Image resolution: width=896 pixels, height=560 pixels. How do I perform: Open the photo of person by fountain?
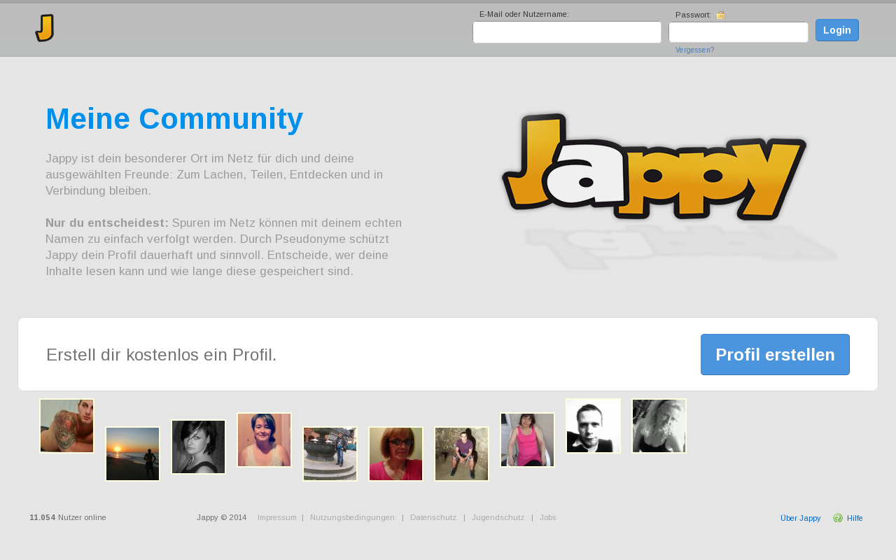(x=330, y=454)
